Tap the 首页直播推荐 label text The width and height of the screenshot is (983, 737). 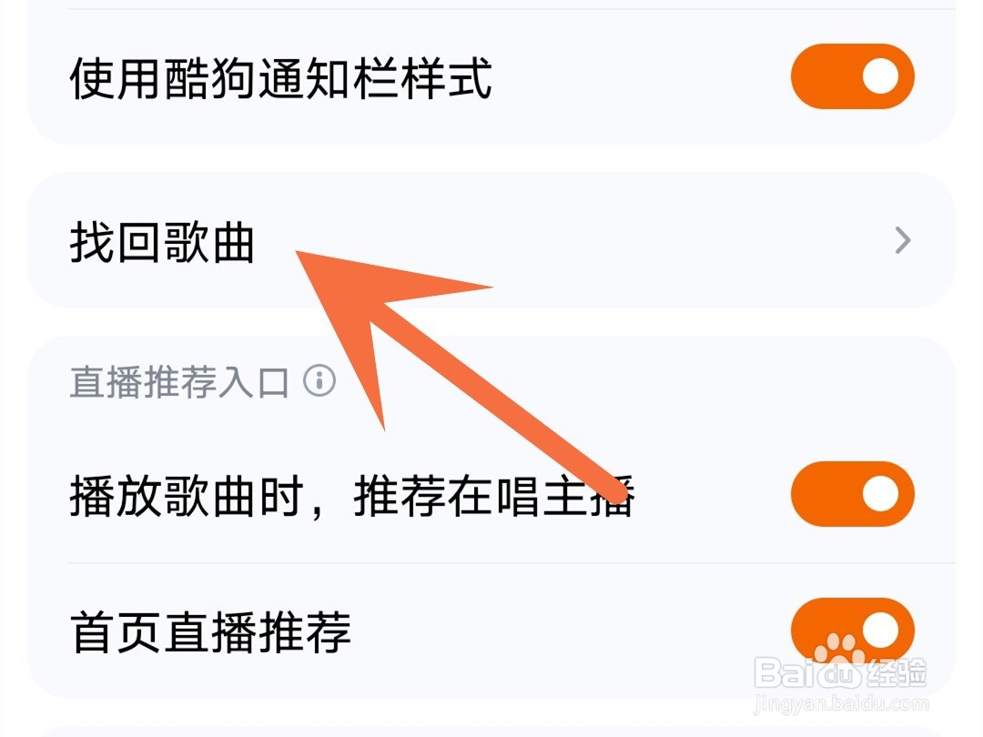click(210, 632)
